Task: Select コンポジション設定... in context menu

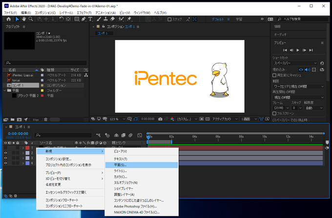Action: (71, 159)
